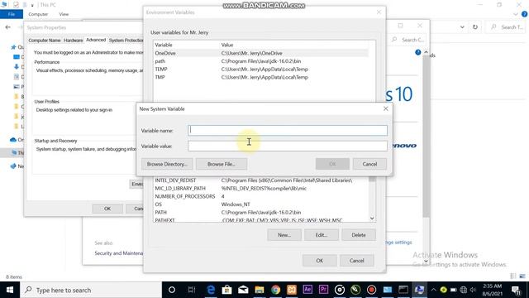529x298 pixels.
Task: Select the NUMBER_OF_PROCESSORS system variable
Action: tap(260, 196)
